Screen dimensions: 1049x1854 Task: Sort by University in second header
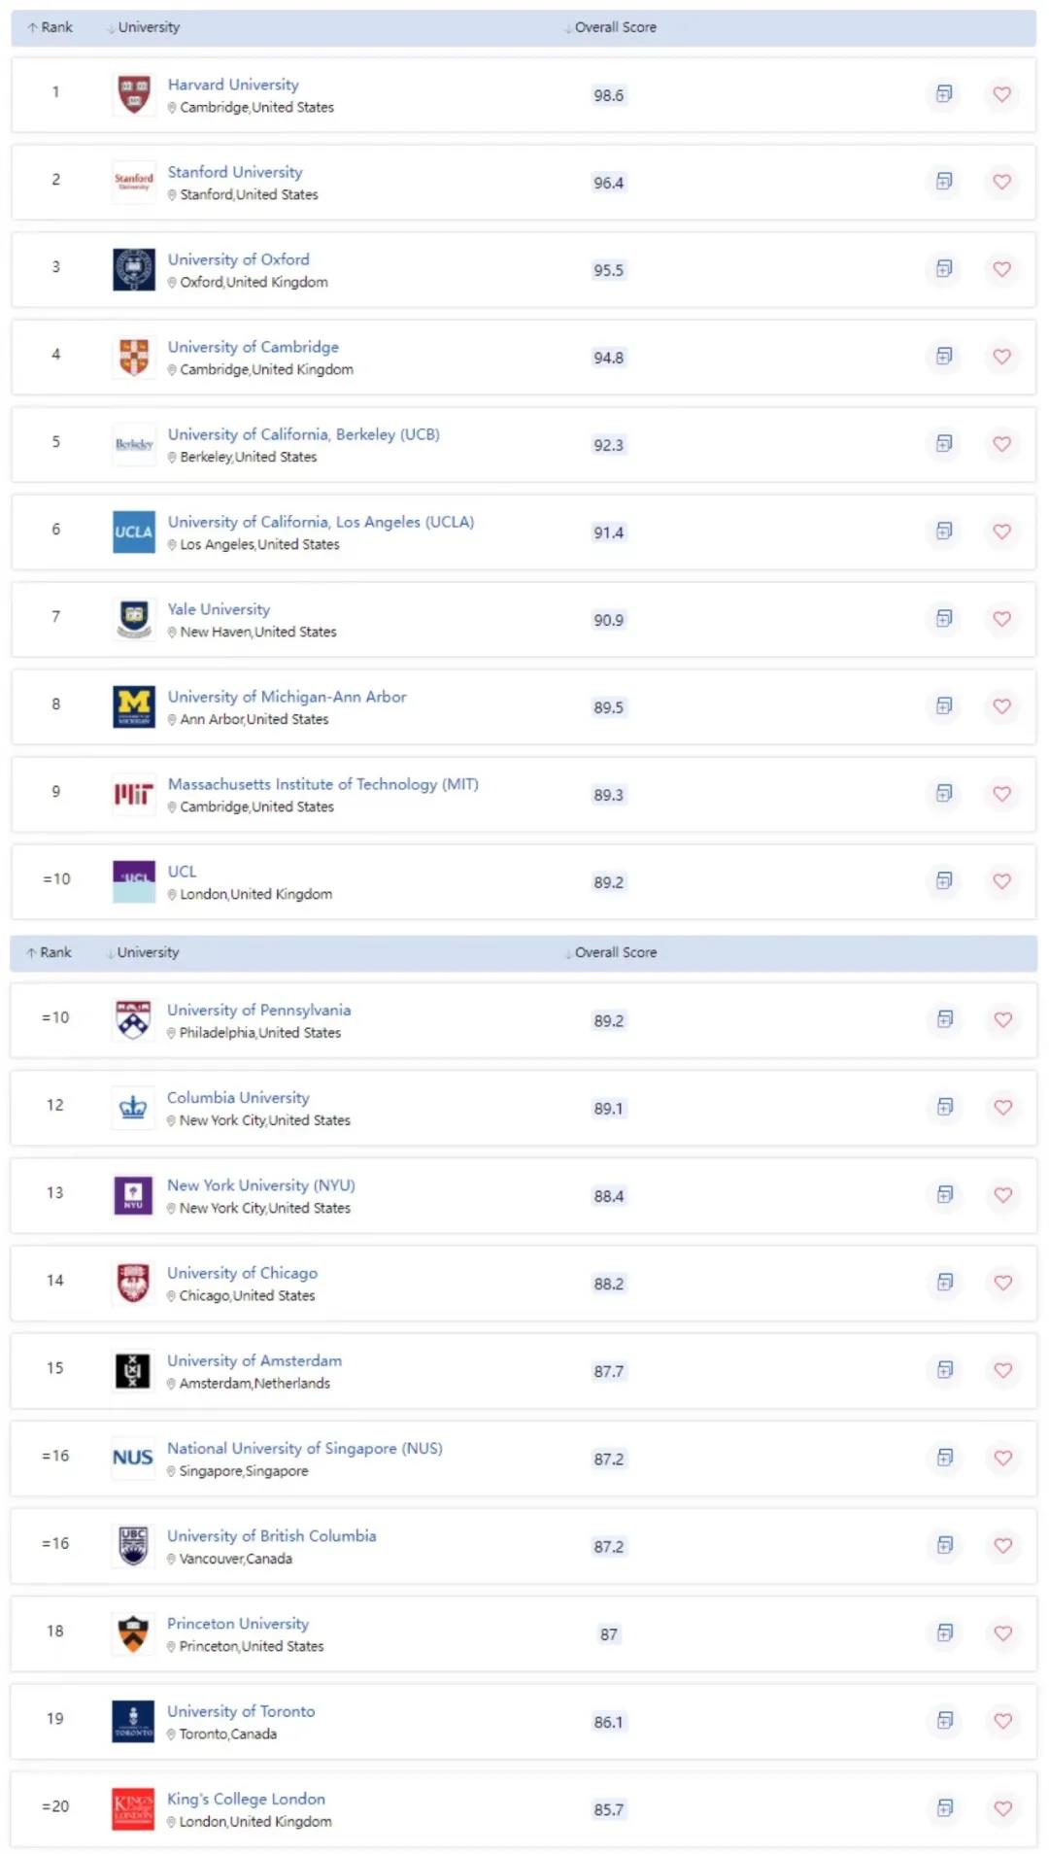[x=147, y=952]
